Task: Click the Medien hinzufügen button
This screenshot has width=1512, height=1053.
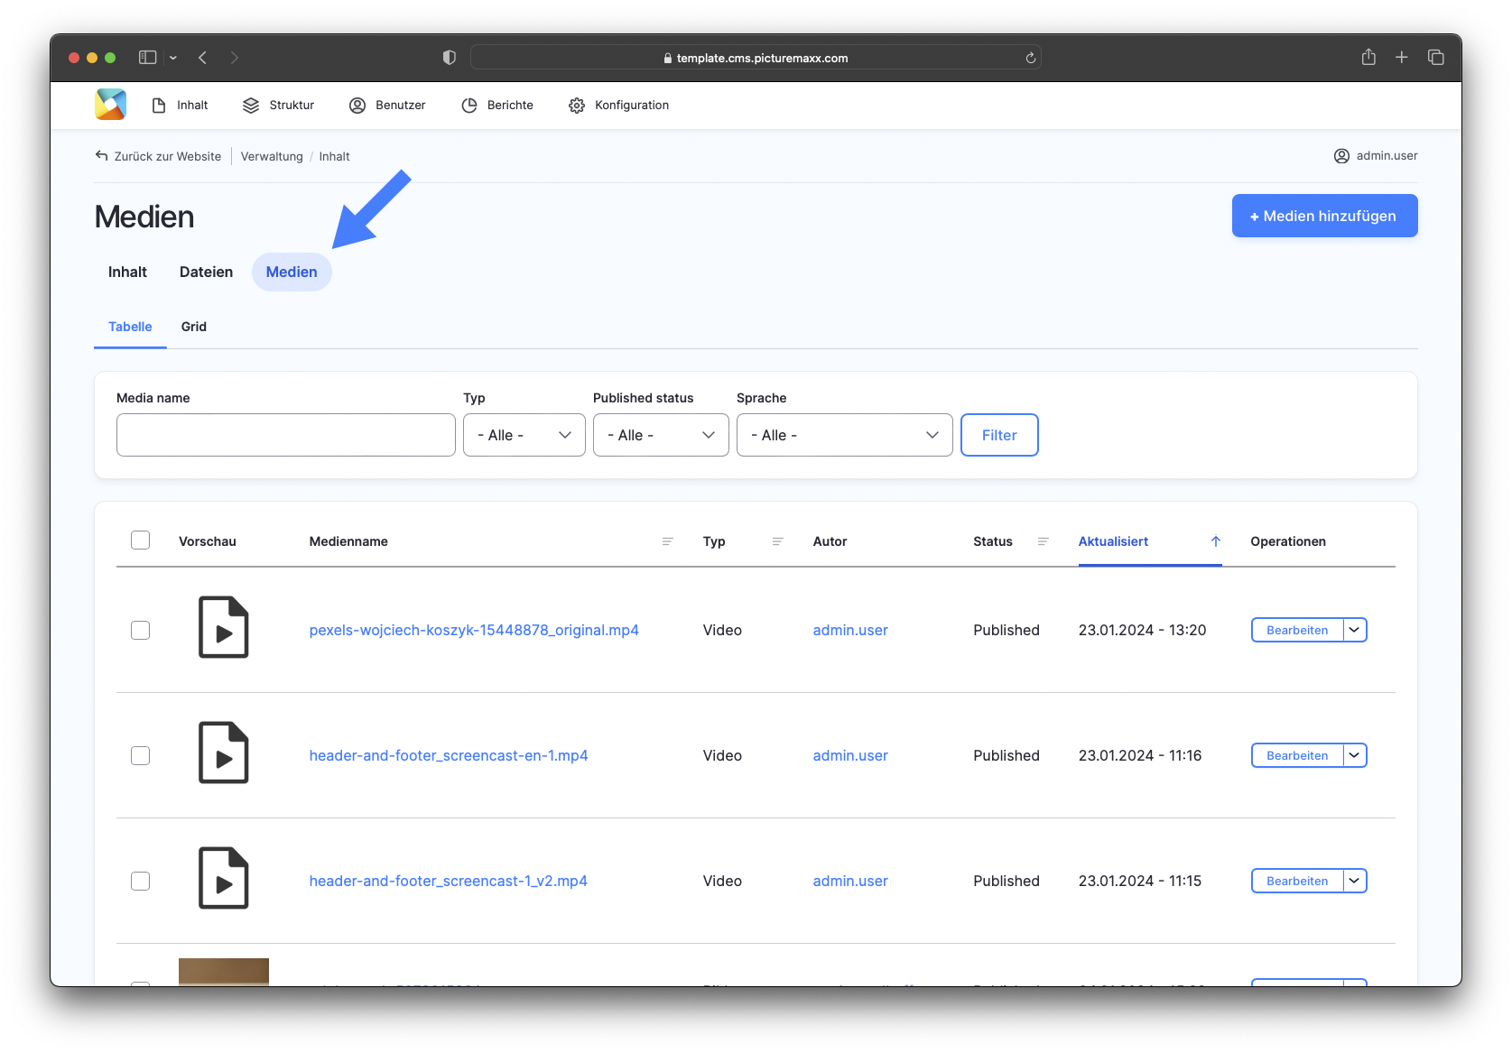Action: pos(1324,216)
